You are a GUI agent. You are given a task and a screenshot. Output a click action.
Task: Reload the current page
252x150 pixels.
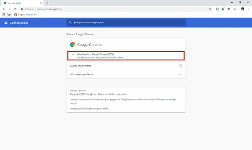(15, 9)
